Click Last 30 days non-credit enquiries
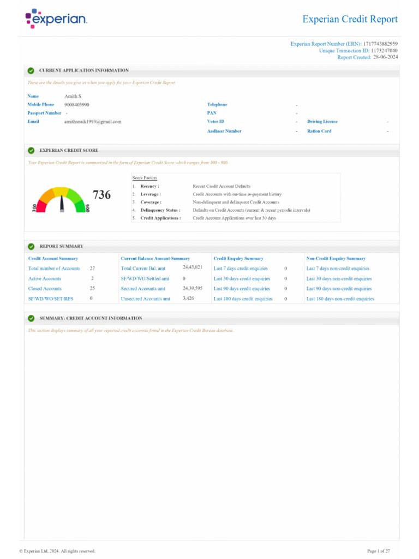Viewport: 419px width, 559px height. pos(339,279)
